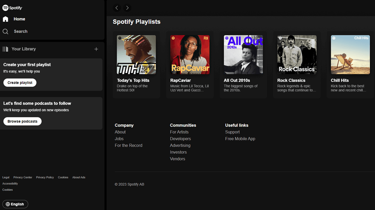This screenshot has width=375, height=210.
Task: Open the Investors link
Action: [x=178, y=152]
